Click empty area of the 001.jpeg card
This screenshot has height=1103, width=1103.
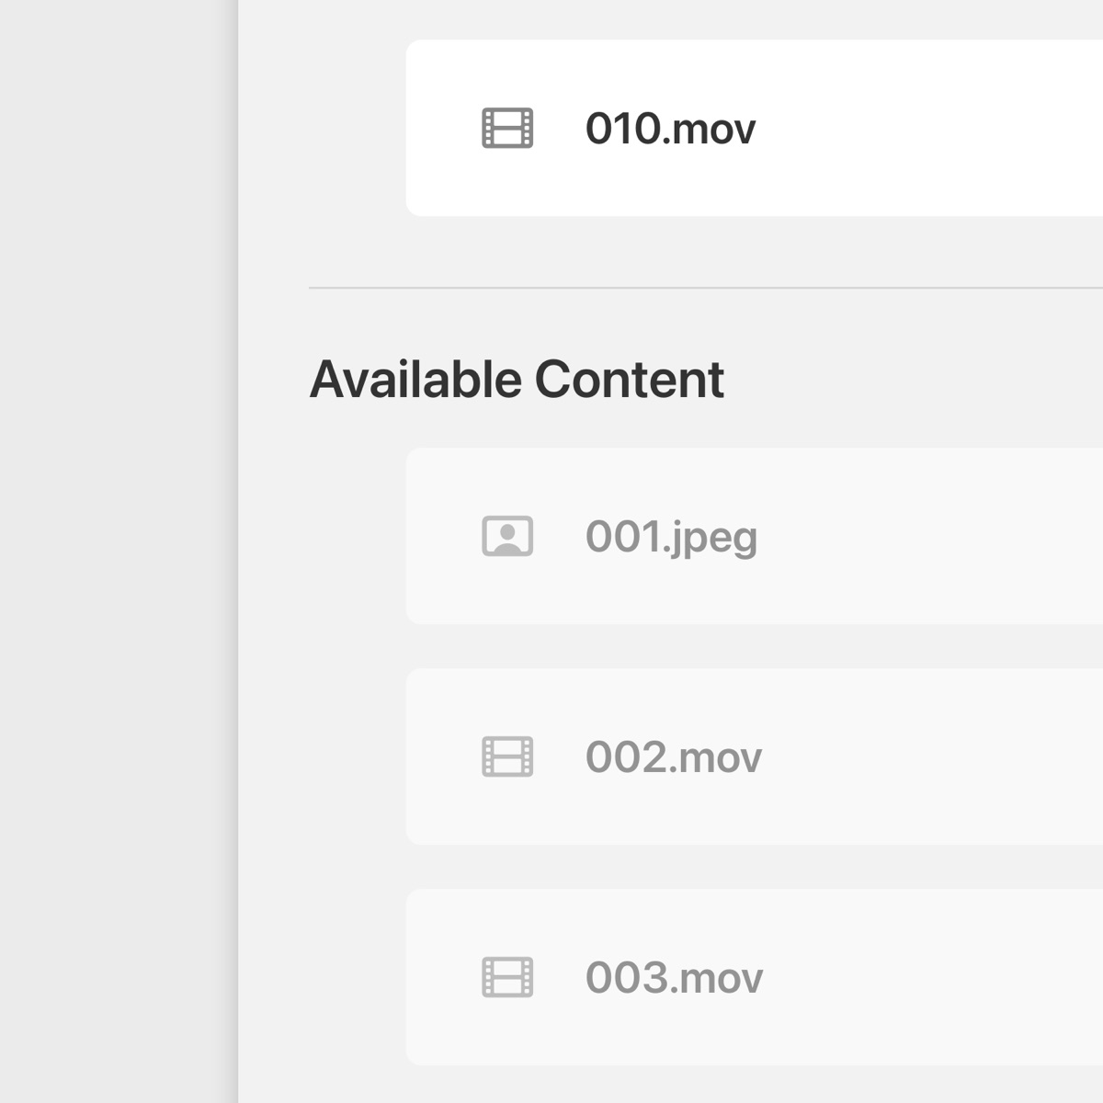click(928, 536)
